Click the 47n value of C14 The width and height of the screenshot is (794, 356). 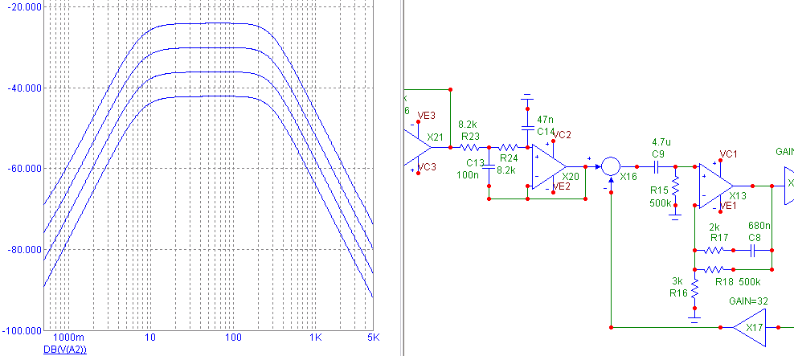click(x=544, y=120)
